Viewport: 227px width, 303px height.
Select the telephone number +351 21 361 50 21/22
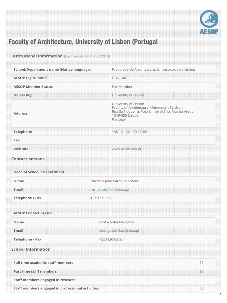pyautogui.click(x=129, y=132)
